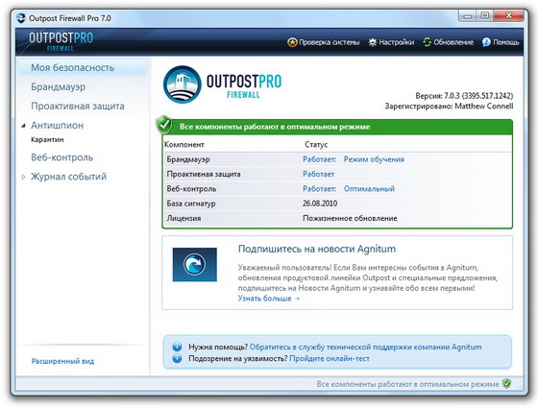Viewport: 538px width, 408px height.
Task: Click the signature date '26.08.2010'
Action: [x=320, y=204]
